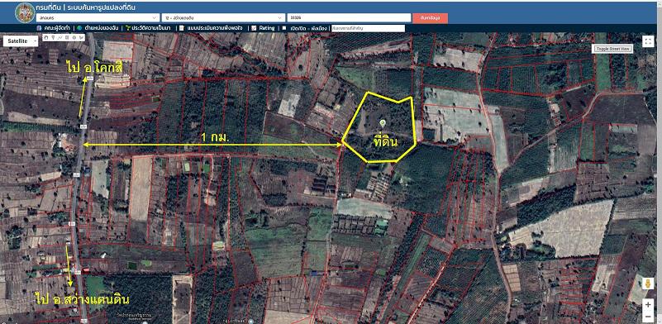Image resolution: width=662 pixels, height=324 pixels.
Task: Select the polygon drawing tool
Action: 81,37
